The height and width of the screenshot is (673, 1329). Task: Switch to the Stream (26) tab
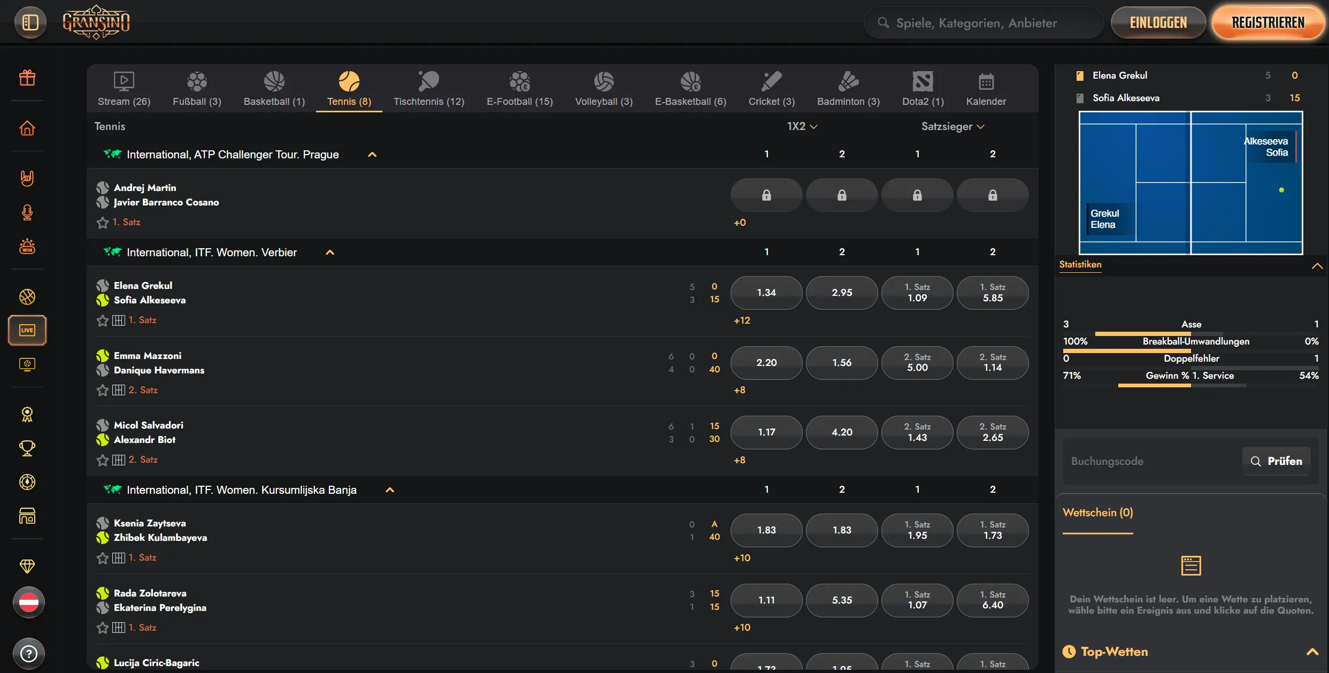point(124,89)
